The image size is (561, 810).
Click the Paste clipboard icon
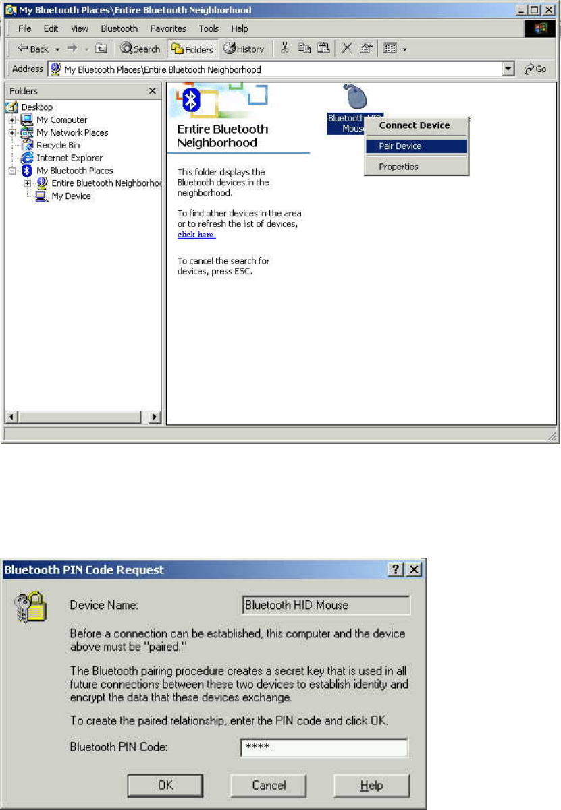(x=323, y=49)
